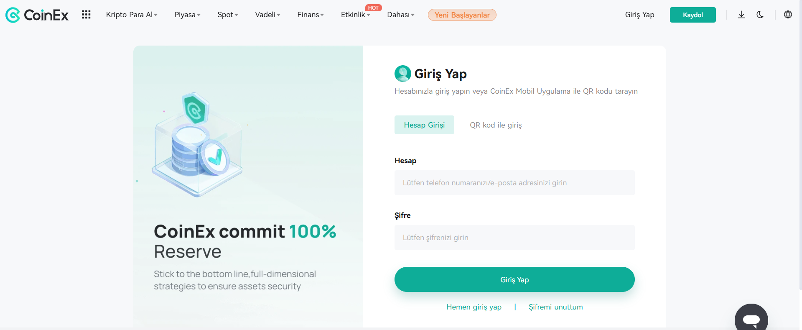Click the CoinEx logo
The image size is (802, 330).
(x=37, y=15)
